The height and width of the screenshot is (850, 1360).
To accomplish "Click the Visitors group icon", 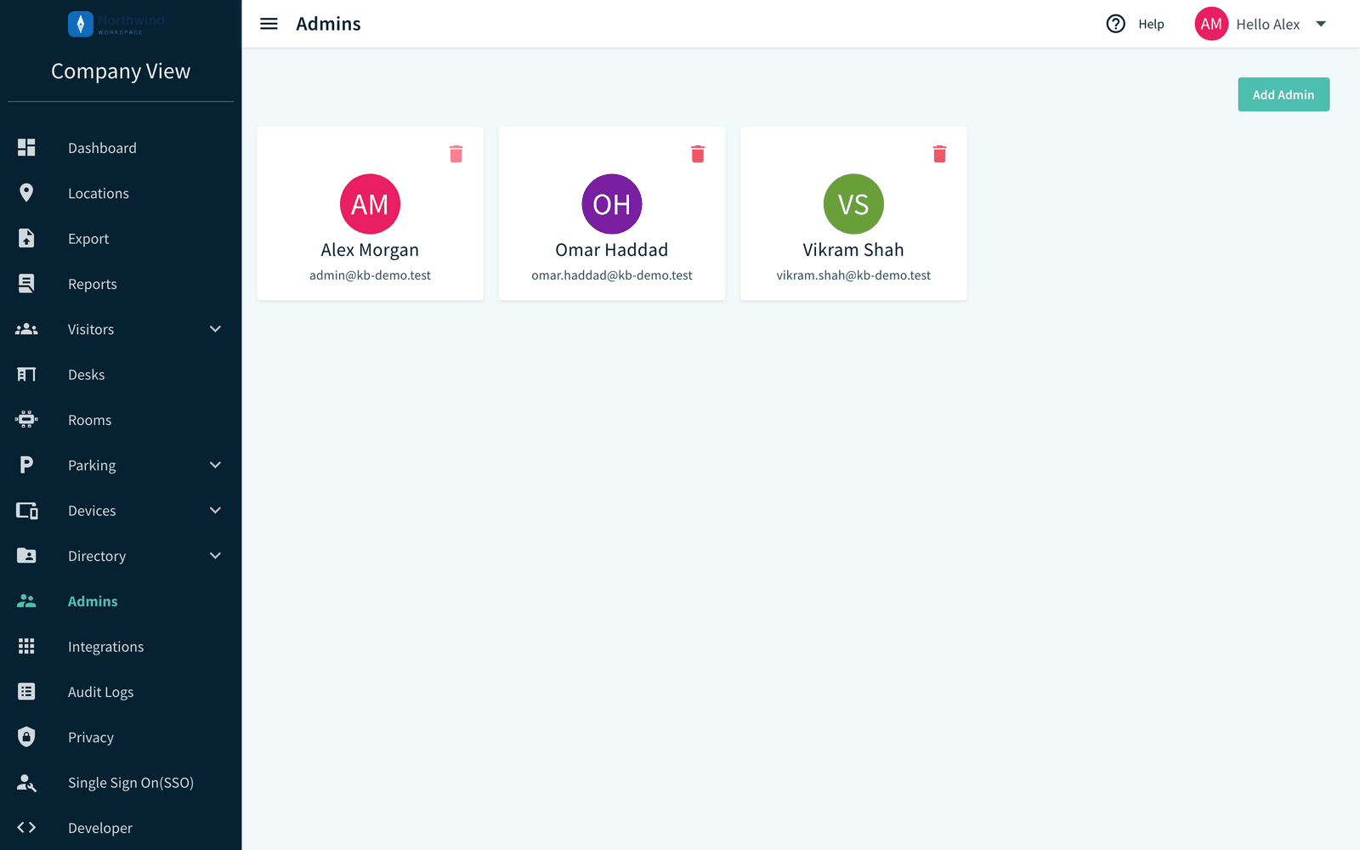I will pyautogui.click(x=26, y=329).
